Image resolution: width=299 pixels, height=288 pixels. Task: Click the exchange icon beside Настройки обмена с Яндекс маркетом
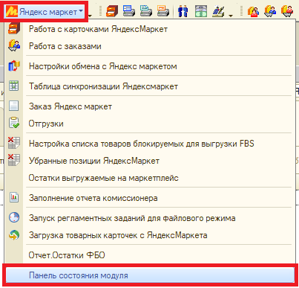tap(14, 66)
